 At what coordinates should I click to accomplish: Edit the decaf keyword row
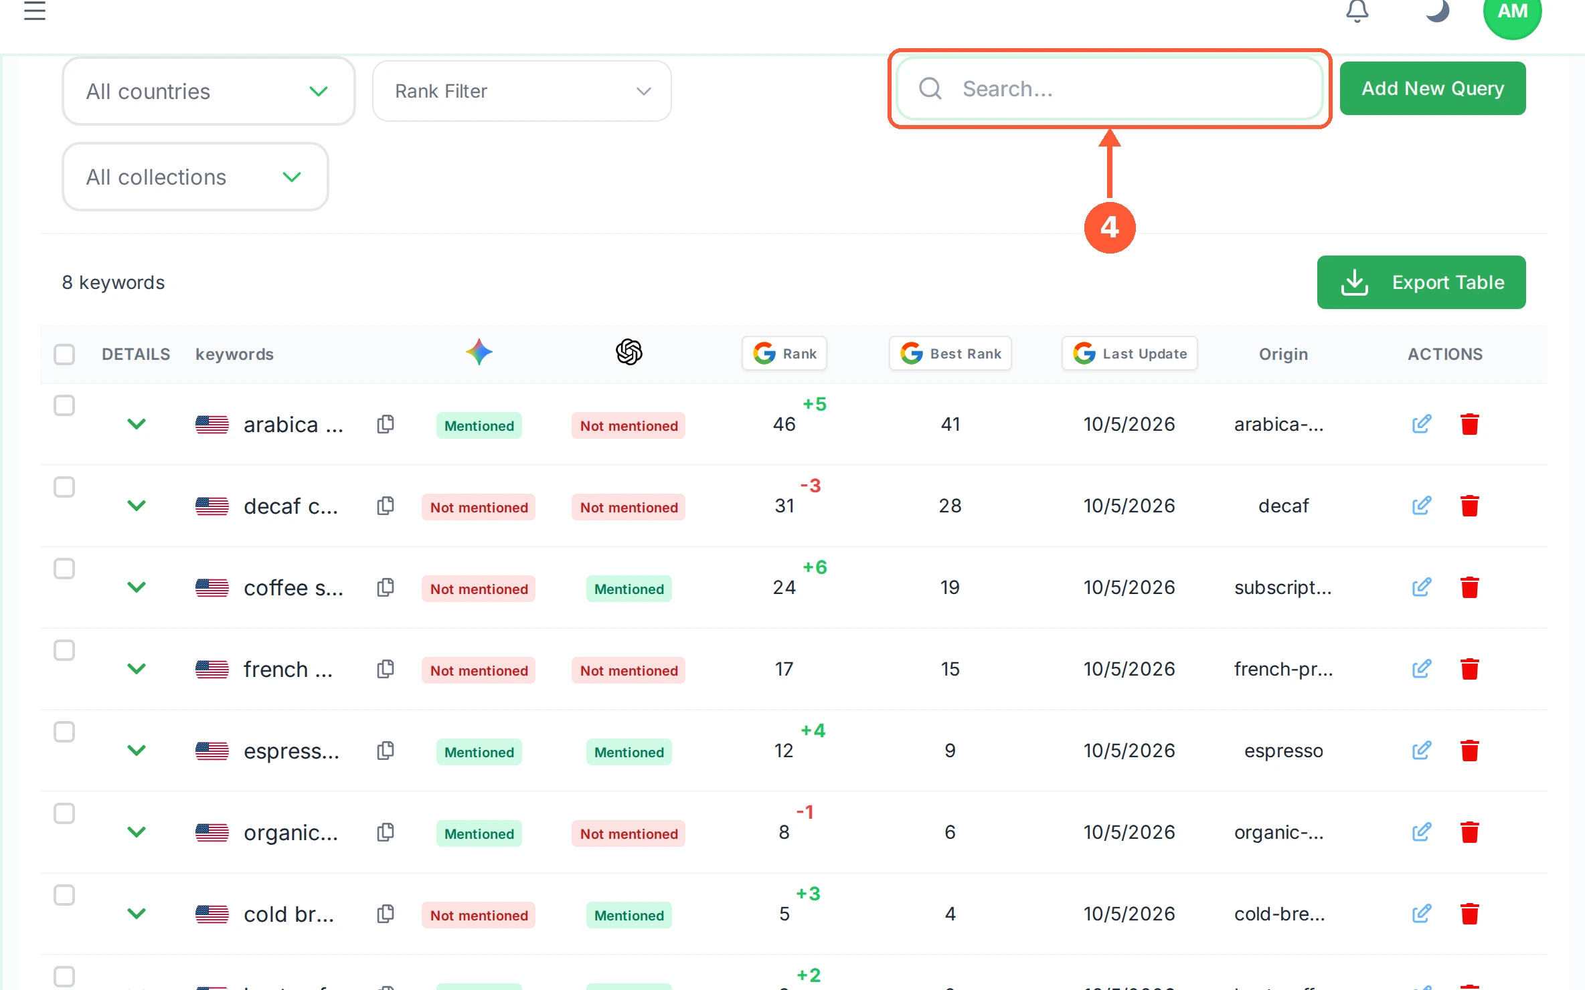(1422, 506)
